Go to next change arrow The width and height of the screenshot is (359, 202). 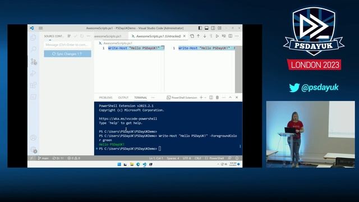(x=205, y=36)
